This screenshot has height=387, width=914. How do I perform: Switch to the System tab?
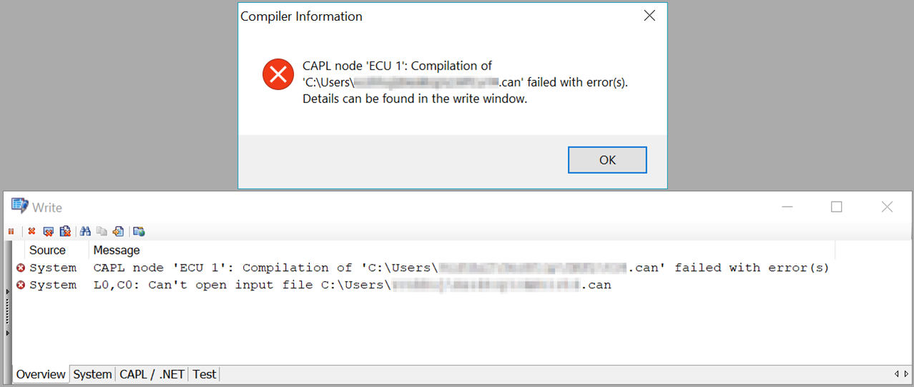click(92, 374)
